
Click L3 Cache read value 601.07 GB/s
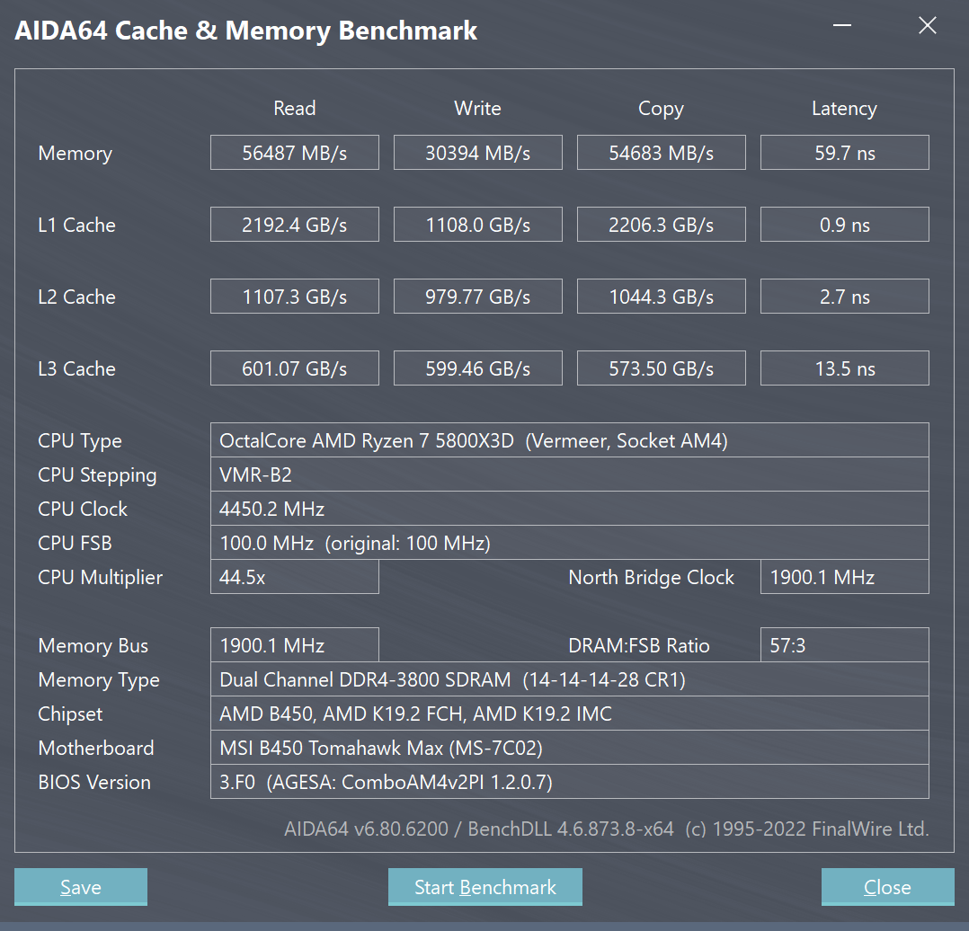(x=294, y=368)
